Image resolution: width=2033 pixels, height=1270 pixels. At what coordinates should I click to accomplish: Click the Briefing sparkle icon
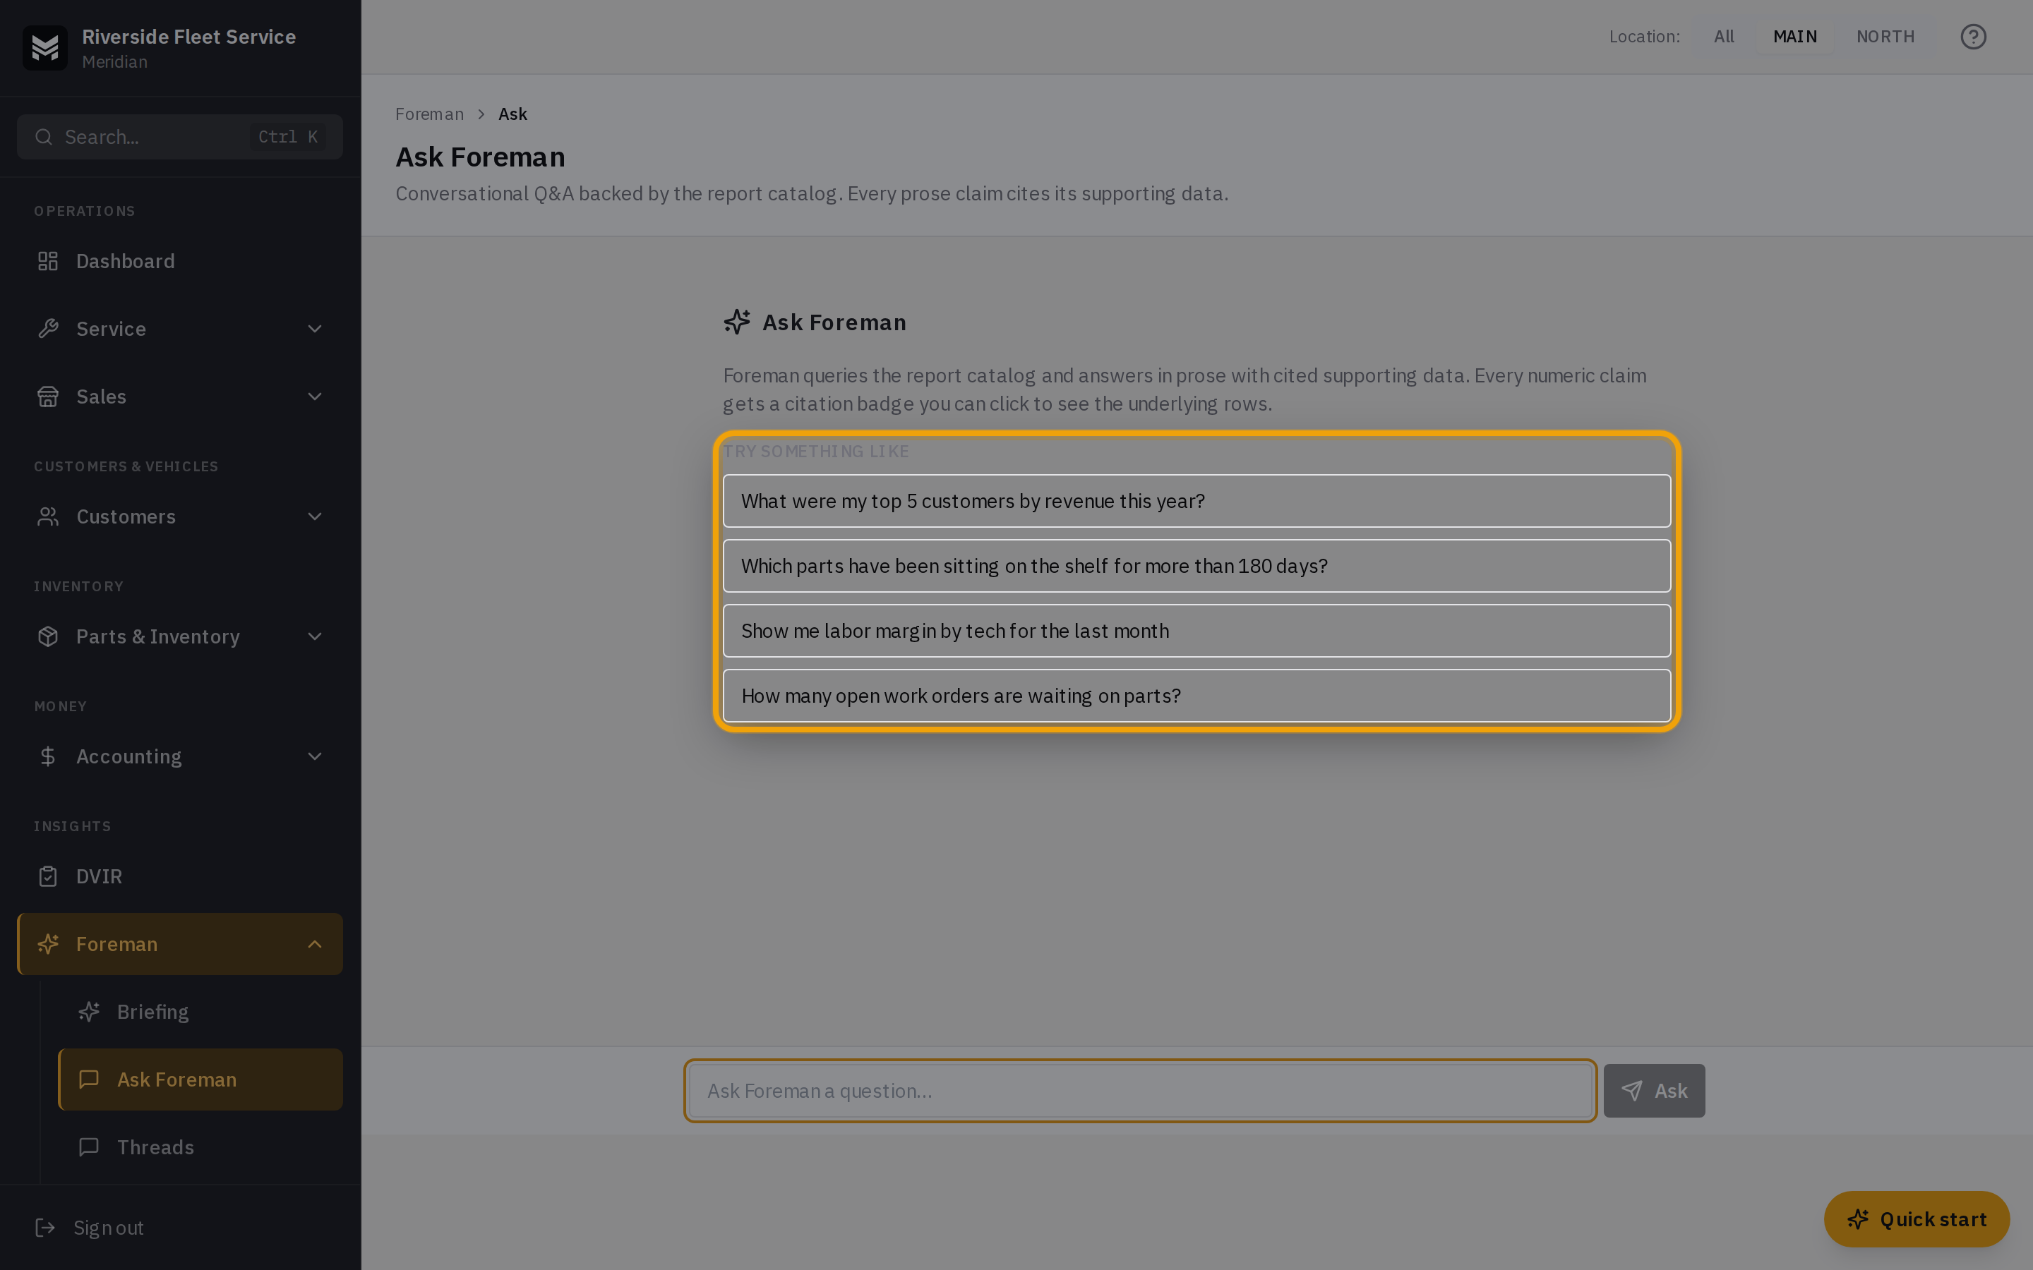[x=89, y=1012]
